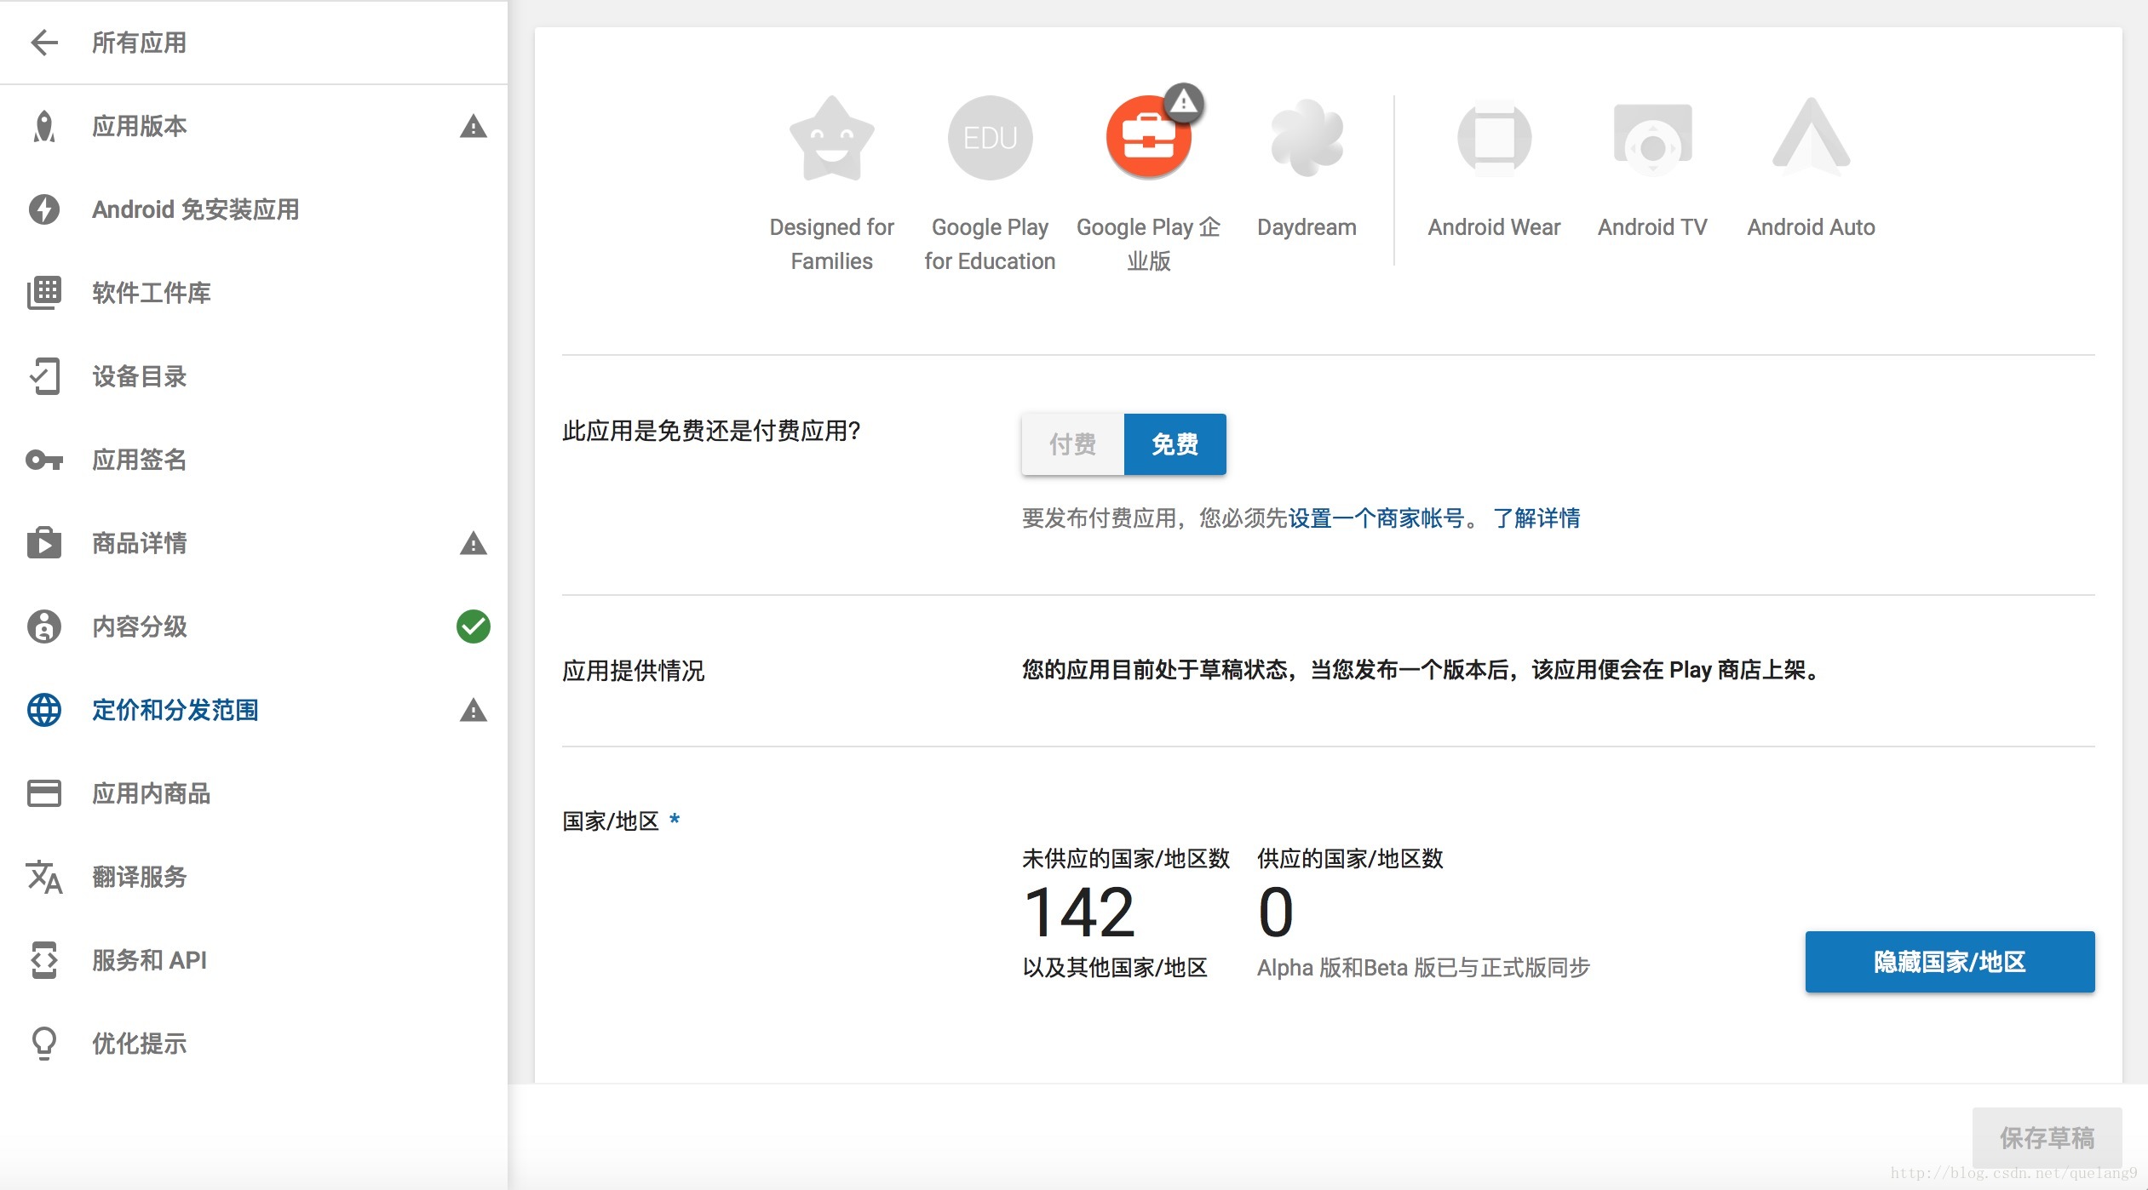This screenshot has height=1190, width=2148.
Task: Click the 隐藏国家/地区 button
Action: click(1949, 961)
